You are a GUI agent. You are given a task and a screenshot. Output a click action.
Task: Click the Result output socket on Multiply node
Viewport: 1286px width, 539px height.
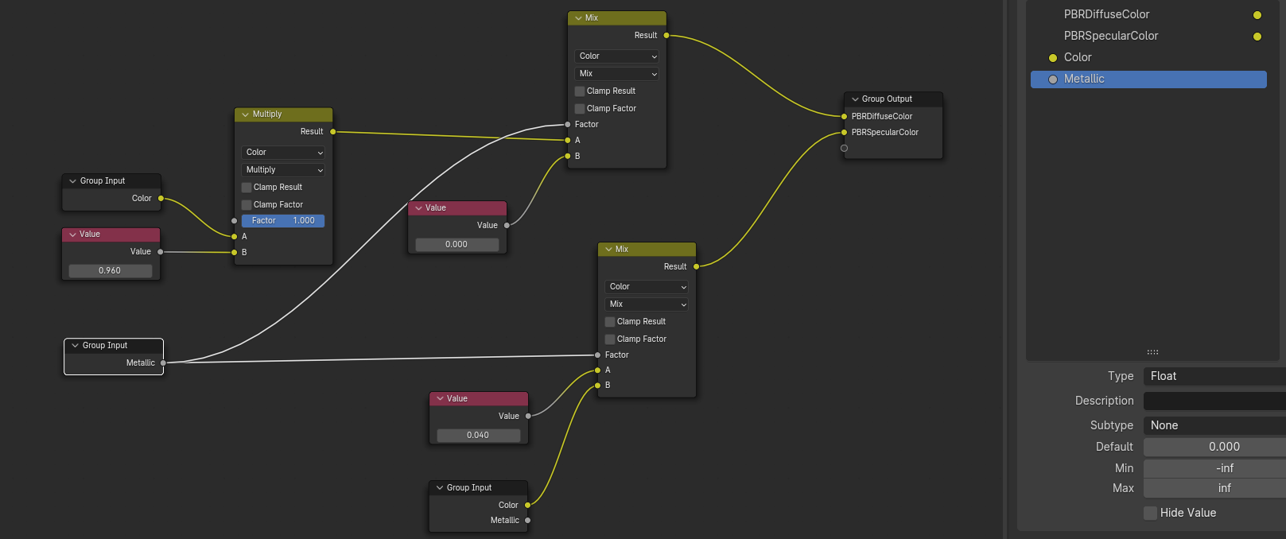tap(332, 132)
